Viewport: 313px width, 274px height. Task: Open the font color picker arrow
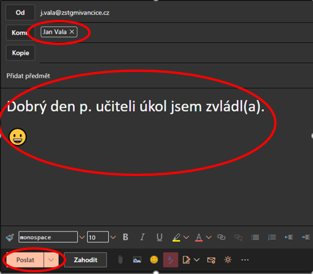[x=209, y=238]
